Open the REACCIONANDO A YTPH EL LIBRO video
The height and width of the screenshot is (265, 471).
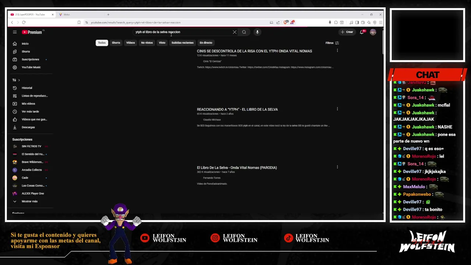[x=237, y=109]
